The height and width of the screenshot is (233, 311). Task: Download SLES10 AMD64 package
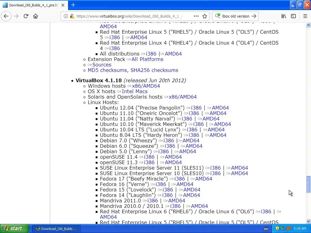tap(239, 173)
